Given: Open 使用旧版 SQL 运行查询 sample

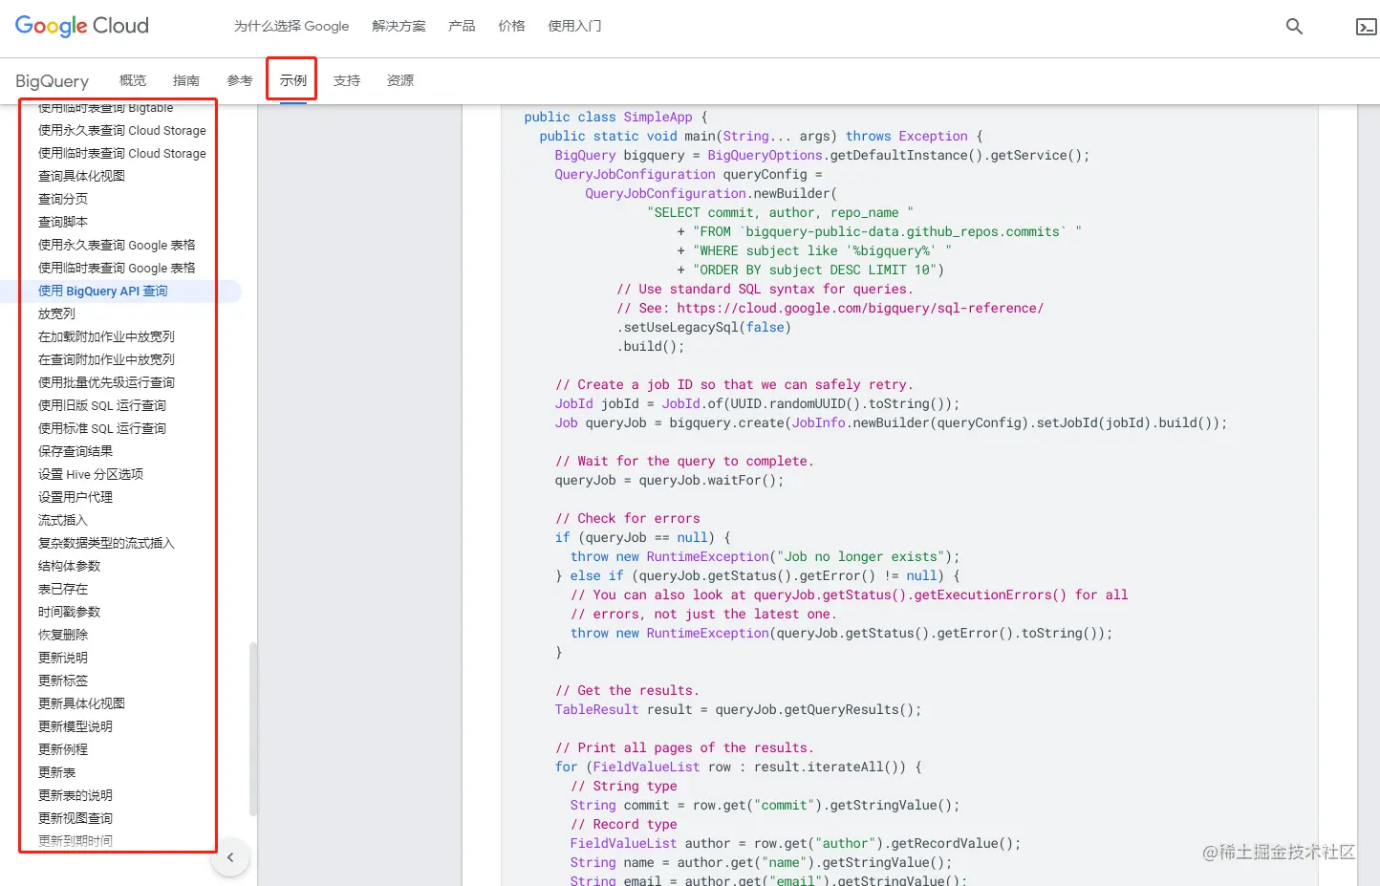Looking at the screenshot, I should click(102, 405).
